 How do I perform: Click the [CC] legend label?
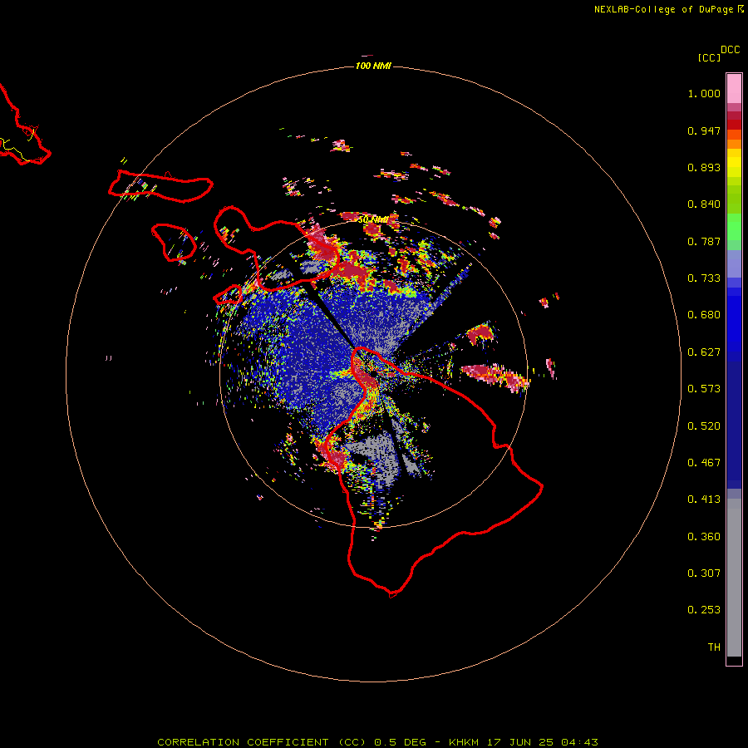point(709,57)
